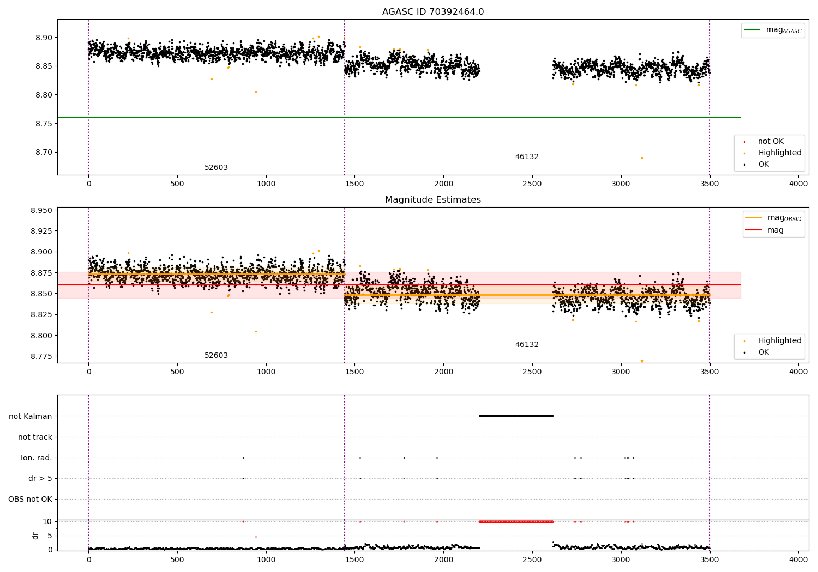
Task: Click the 'Highlighted' legend marker in middle plot
Action: (745, 341)
